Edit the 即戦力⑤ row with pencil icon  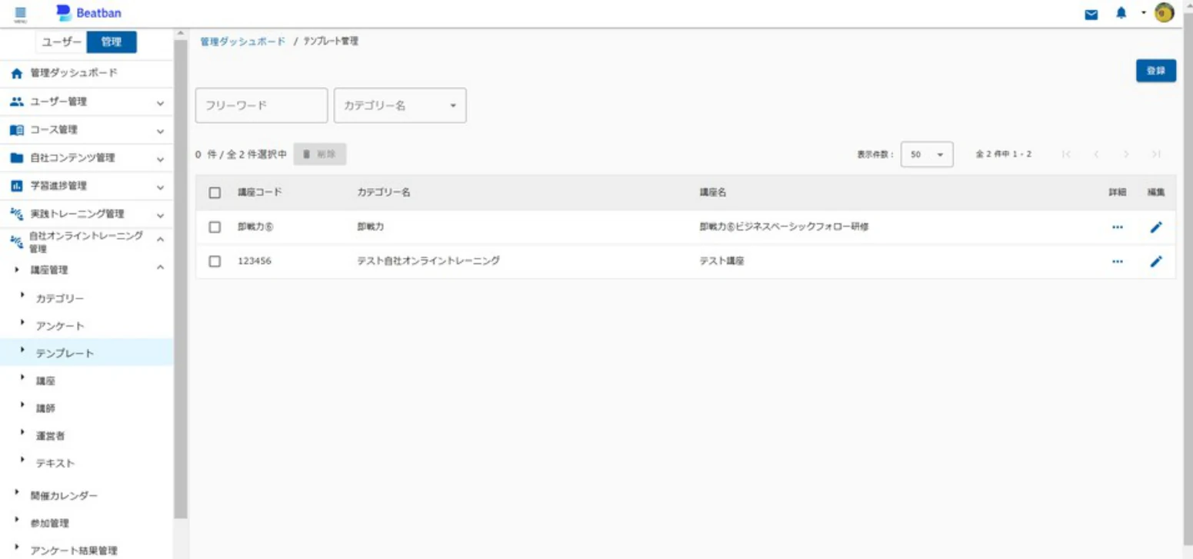[x=1156, y=227]
